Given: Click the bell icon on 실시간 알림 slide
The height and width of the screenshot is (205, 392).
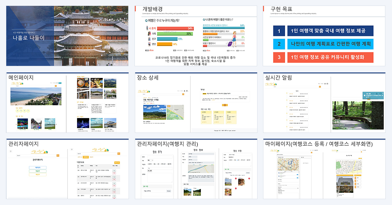Looking at the screenshot, I should tap(325, 84).
